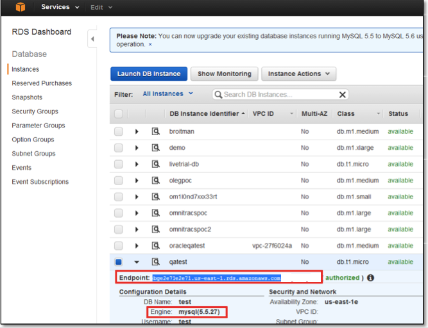Viewport: 428px width, 328px height.
Task: Check the demo instance checkbox
Action: coord(119,147)
